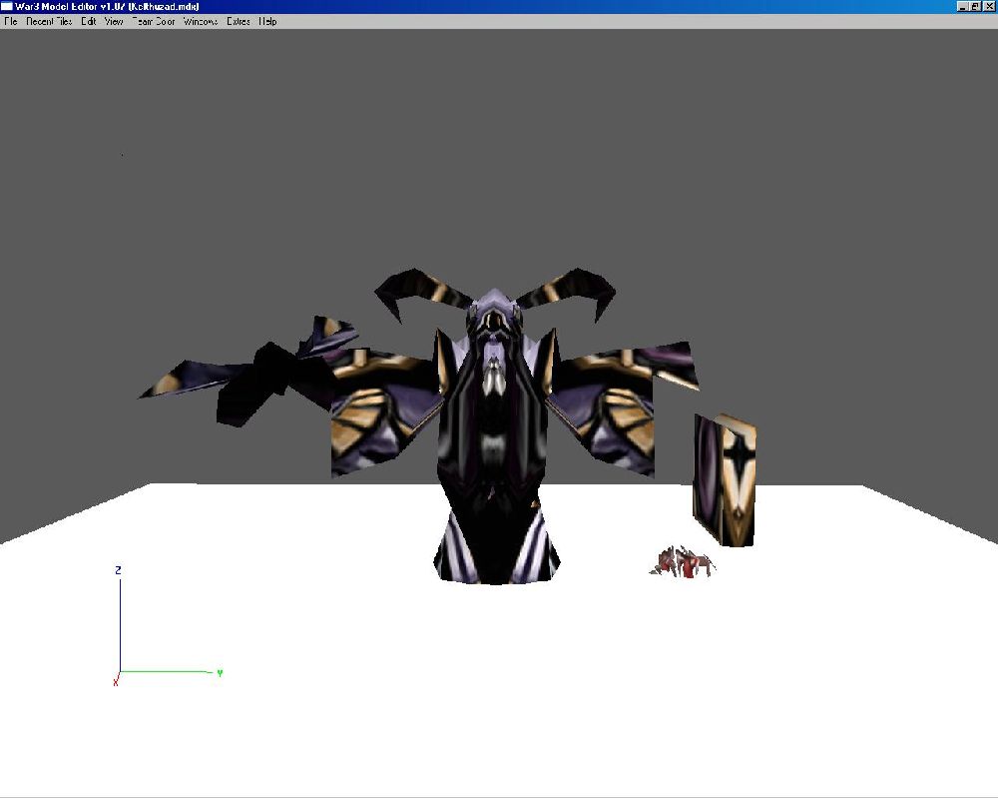Click the small red spider creature

point(683,562)
